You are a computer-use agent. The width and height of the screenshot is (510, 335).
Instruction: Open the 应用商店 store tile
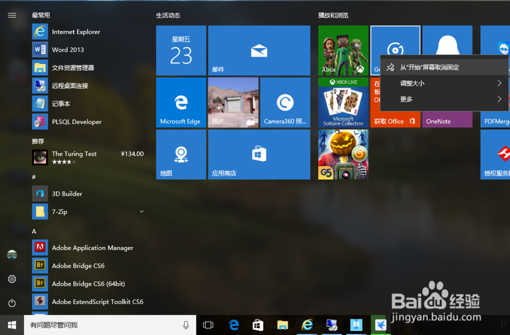pos(259,154)
